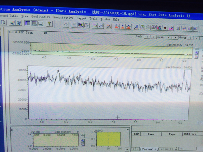Click the red peak horizontal-arrows icon
Image resolution: width=203 pixels, height=152 pixels.
tap(128, 27)
